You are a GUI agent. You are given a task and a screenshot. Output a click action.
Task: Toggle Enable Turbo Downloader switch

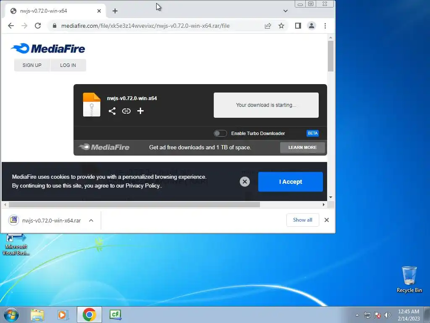[220, 133]
